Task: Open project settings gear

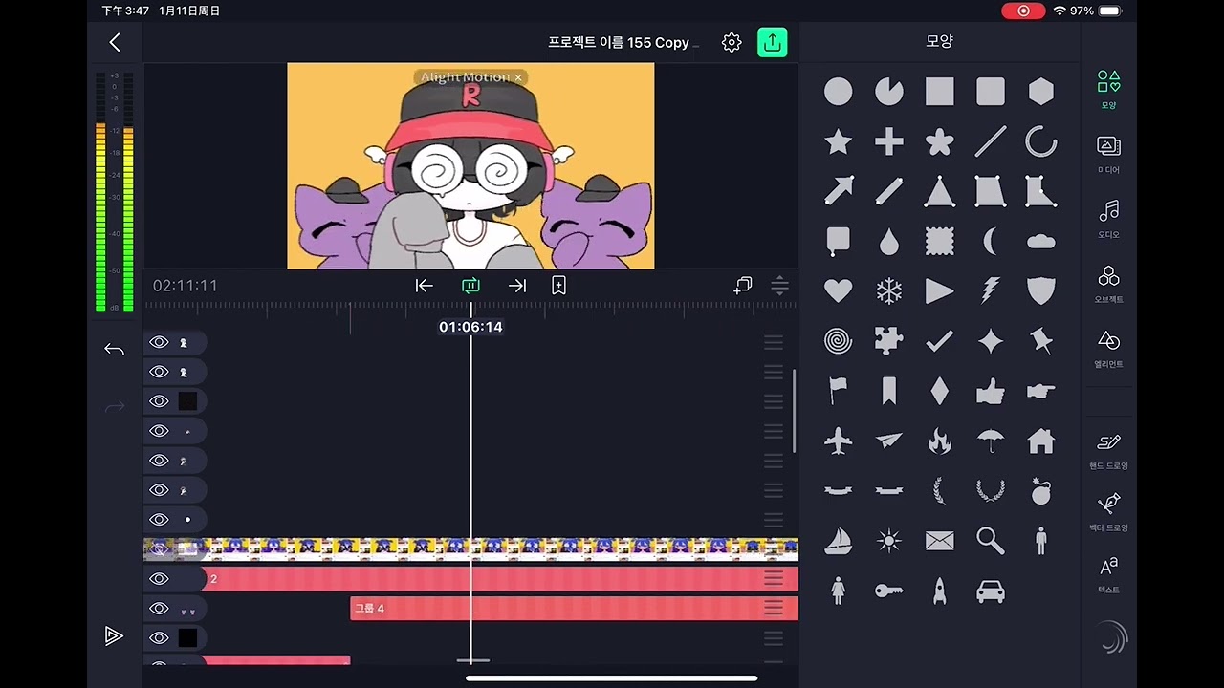Action: (732, 42)
